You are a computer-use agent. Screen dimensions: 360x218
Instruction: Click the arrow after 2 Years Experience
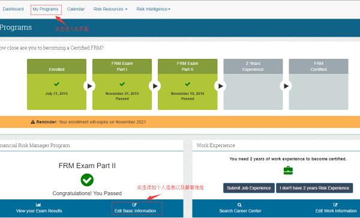(286, 86)
